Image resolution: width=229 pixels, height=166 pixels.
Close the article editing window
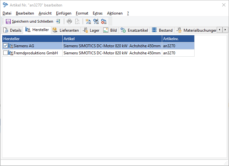tap(224, 5)
